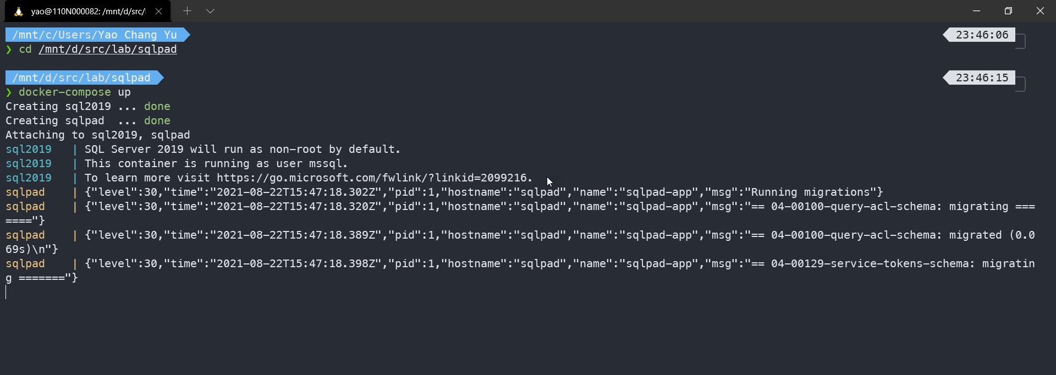Image resolution: width=1056 pixels, height=375 pixels.
Task: Place the cursor at the blinking input line
Action: point(7,293)
